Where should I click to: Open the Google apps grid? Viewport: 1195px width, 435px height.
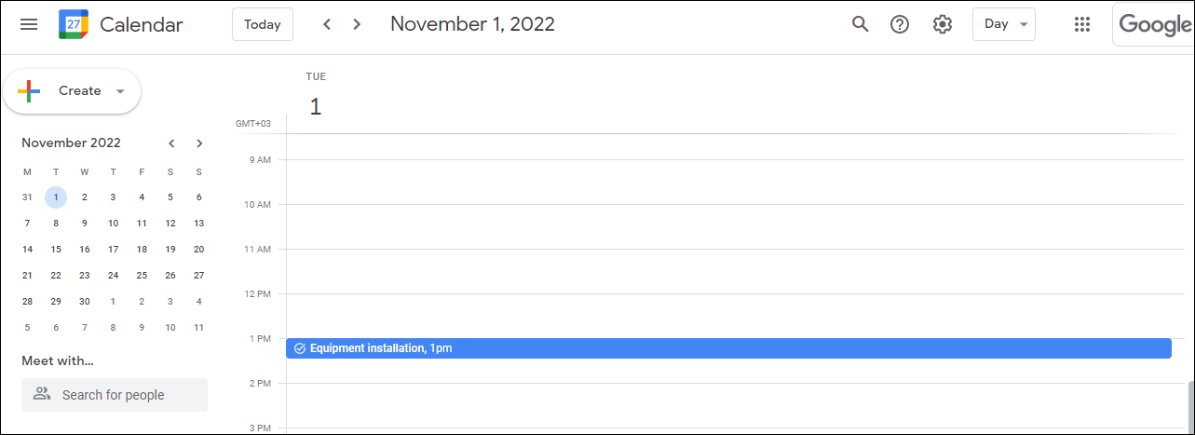[x=1082, y=24]
